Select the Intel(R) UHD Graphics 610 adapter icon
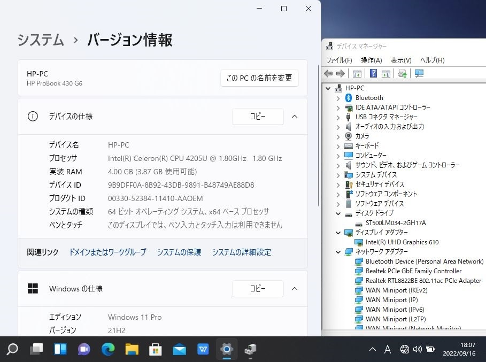Screen dimensions: 486x362 (359, 242)
